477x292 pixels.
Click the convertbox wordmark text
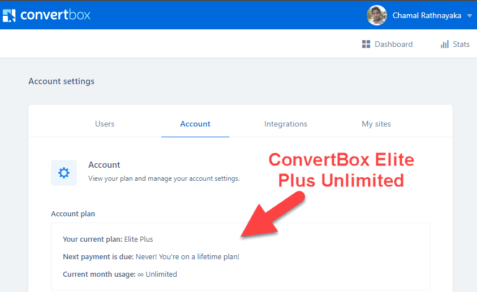[55, 15]
